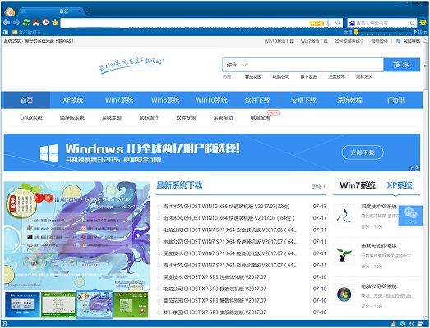Viewport: 430px width, 328px height.
Task: Switch to the XP系统 sidebar tab
Action: [400, 185]
